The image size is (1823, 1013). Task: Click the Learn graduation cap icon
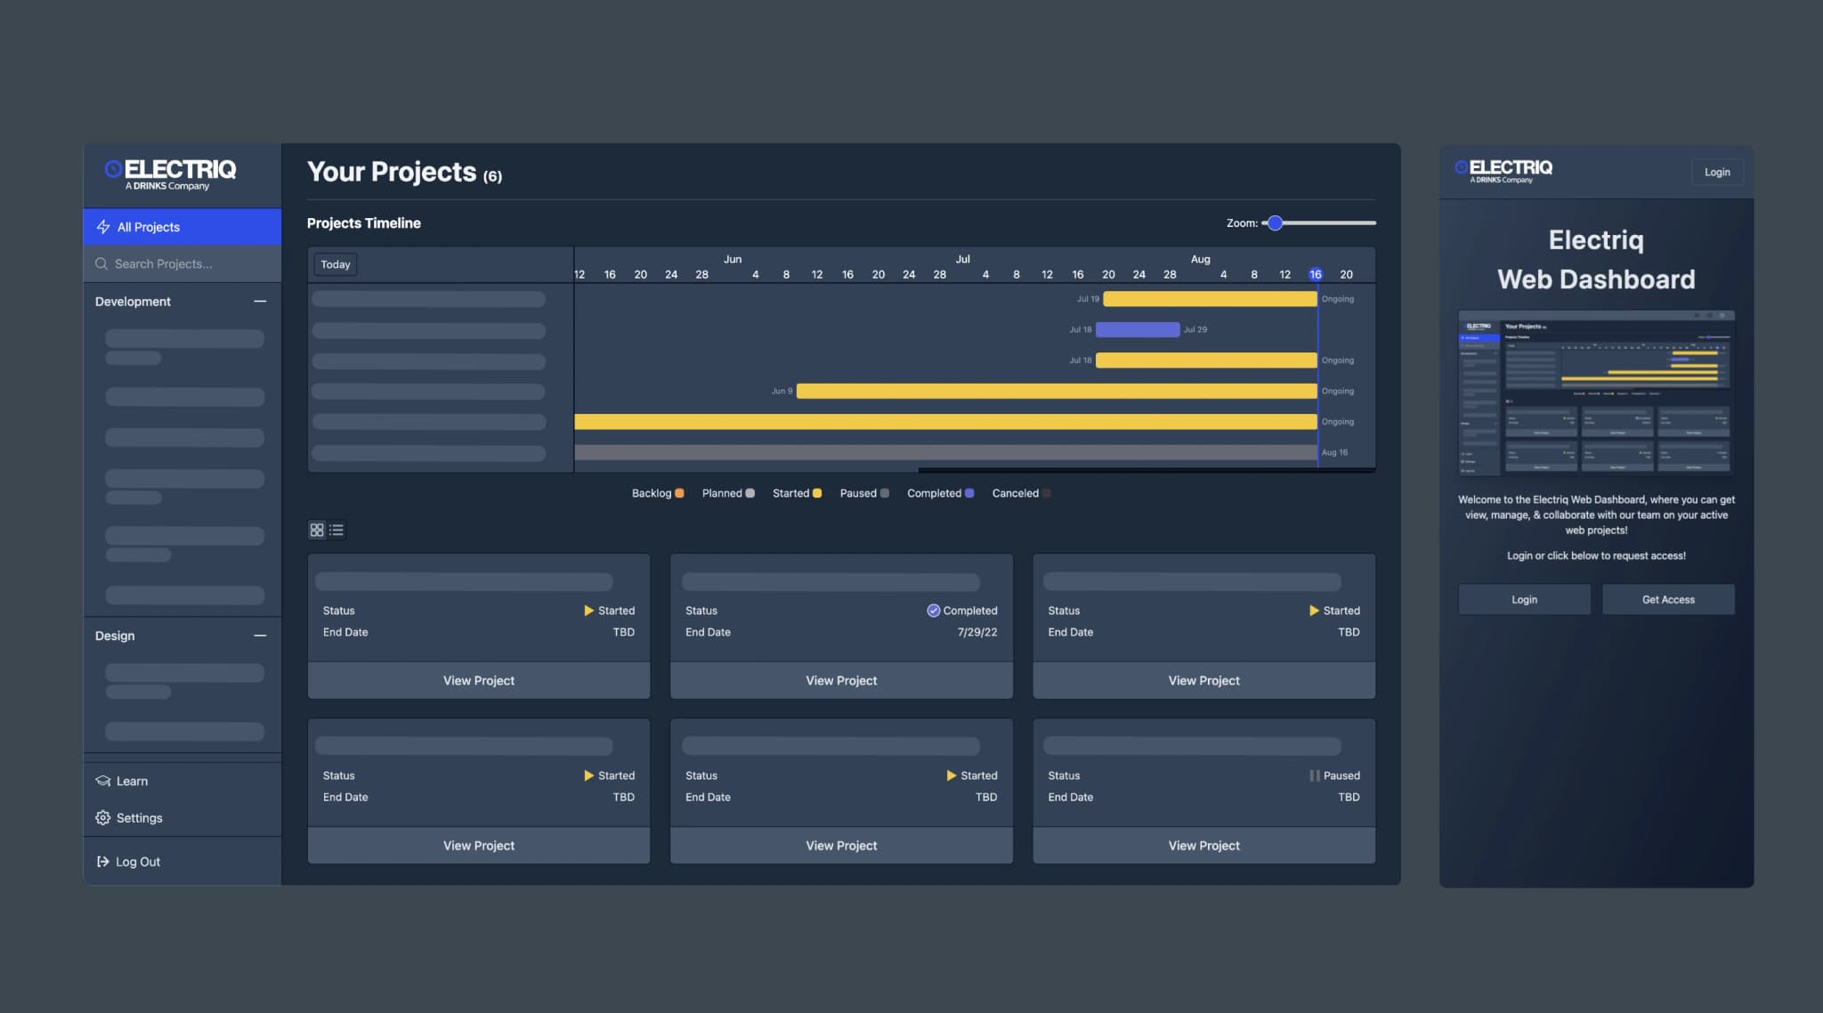pos(102,781)
